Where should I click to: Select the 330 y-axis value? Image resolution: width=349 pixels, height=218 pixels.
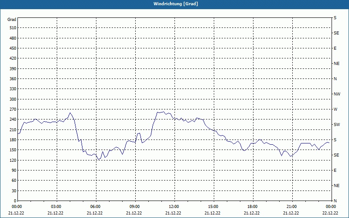pos(13,89)
